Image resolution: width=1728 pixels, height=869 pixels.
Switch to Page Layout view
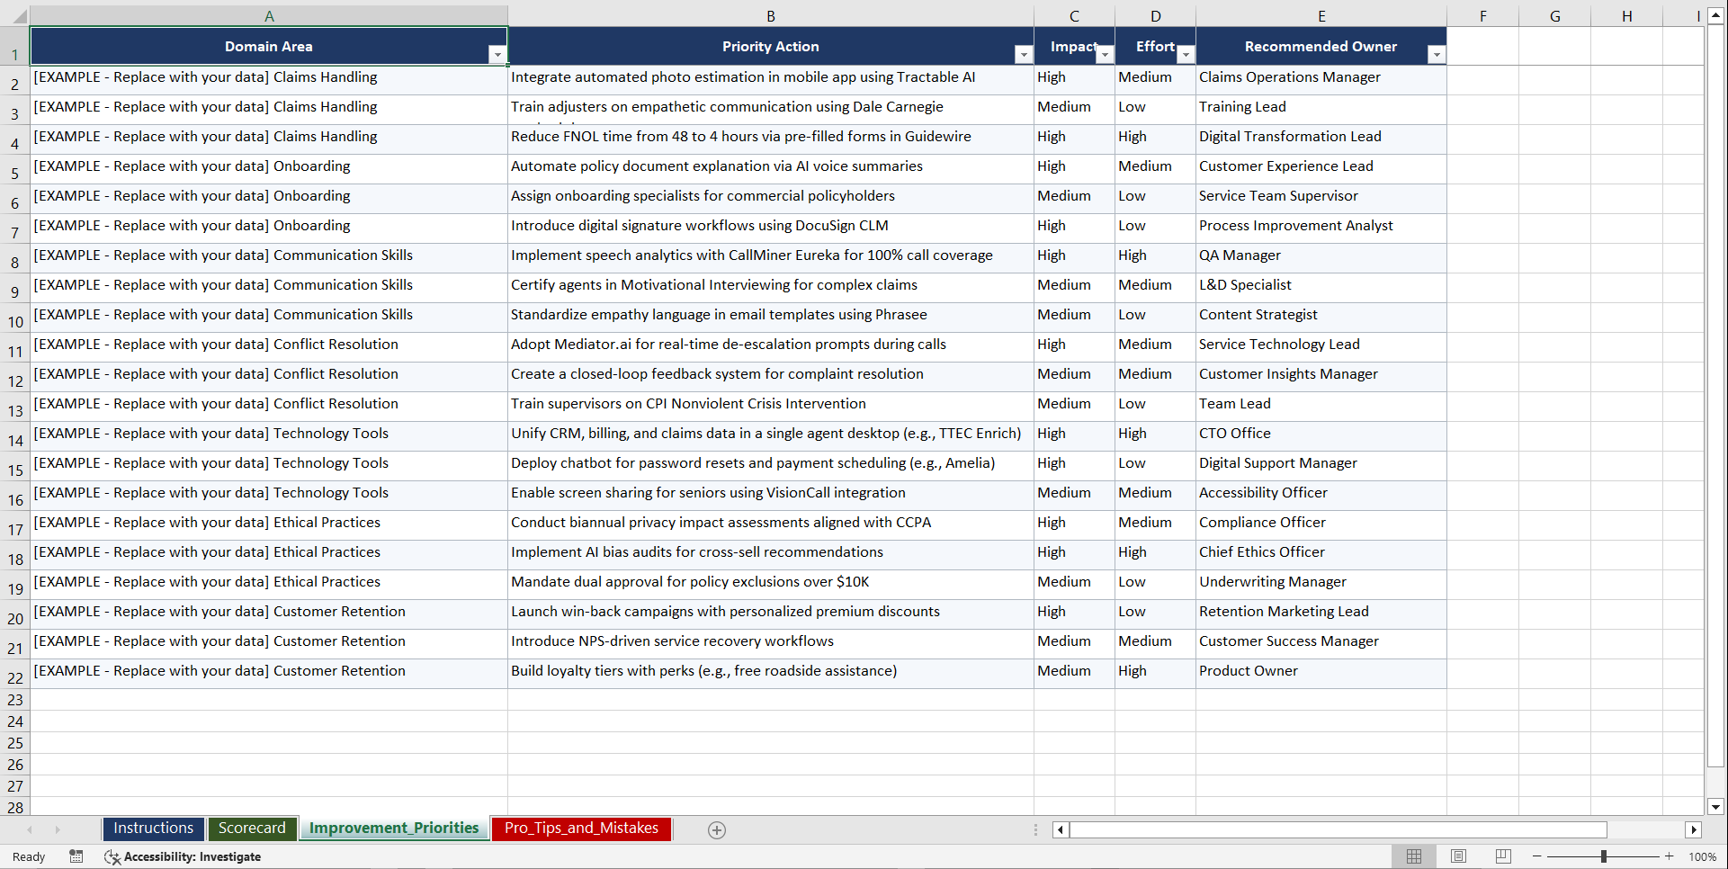1458,856
